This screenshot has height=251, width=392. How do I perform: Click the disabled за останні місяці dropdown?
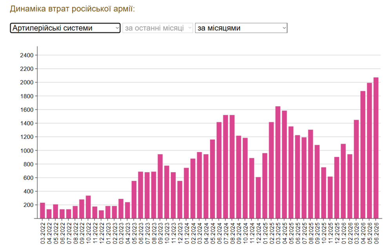158,28
